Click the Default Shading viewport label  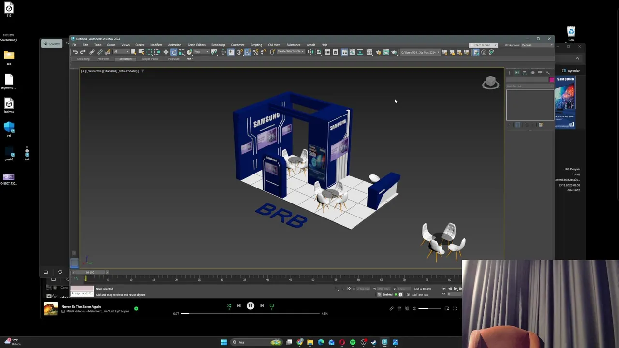click(129, 71)
